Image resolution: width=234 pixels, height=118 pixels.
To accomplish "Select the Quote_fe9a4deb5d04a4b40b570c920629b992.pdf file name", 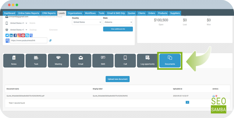I will 26,96.
